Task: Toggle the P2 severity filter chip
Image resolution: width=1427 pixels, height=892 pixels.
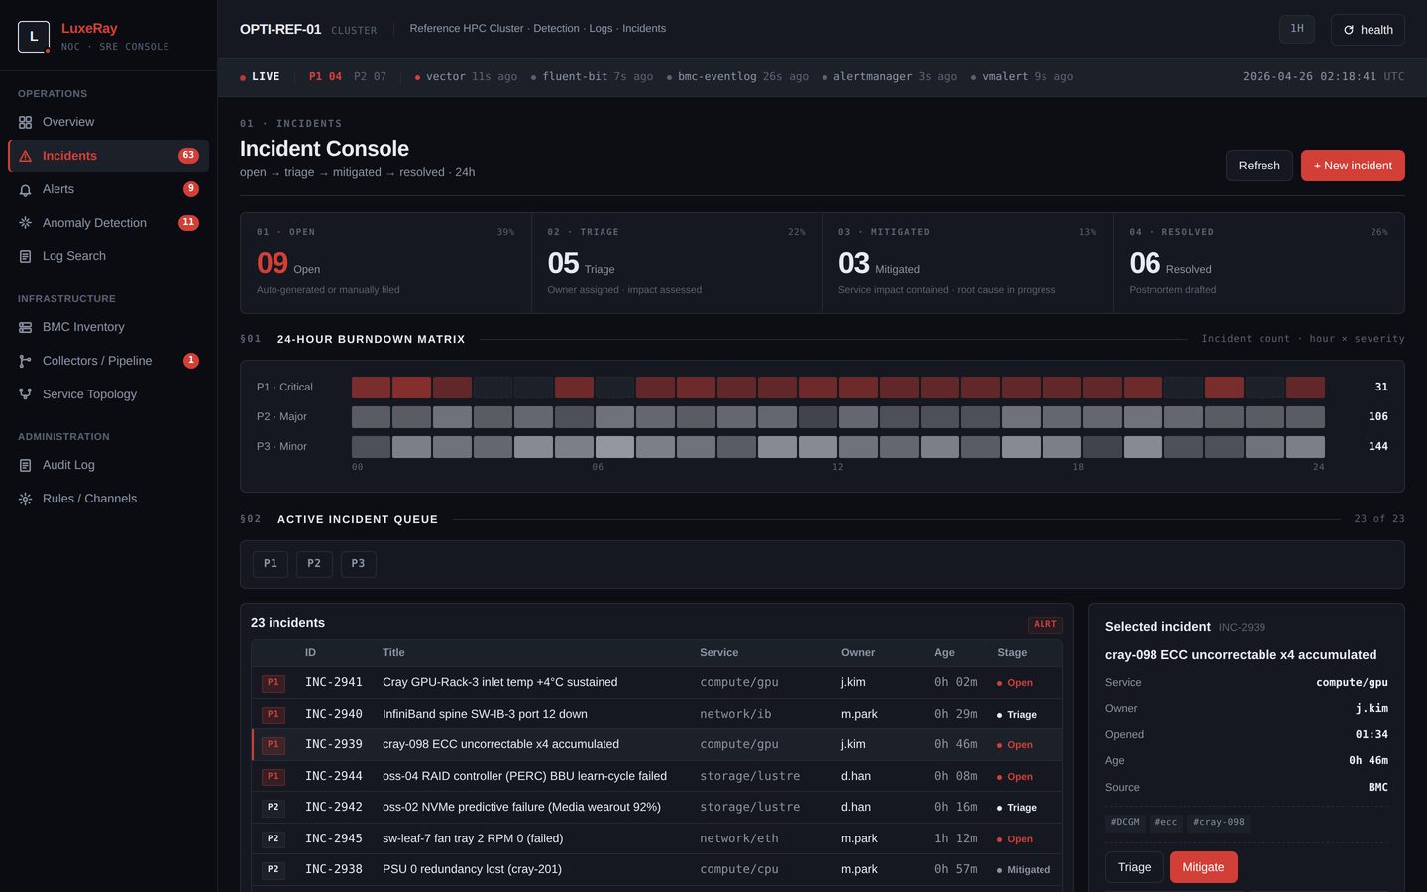Action: click(314, 564)
